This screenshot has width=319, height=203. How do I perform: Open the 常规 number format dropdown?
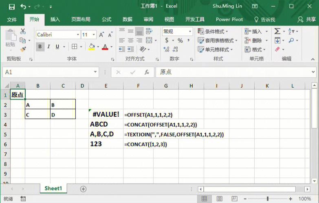[190, 31]
